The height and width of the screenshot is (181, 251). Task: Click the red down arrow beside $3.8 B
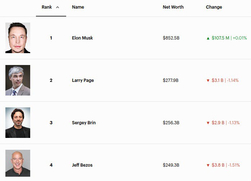tap(208, 165)
